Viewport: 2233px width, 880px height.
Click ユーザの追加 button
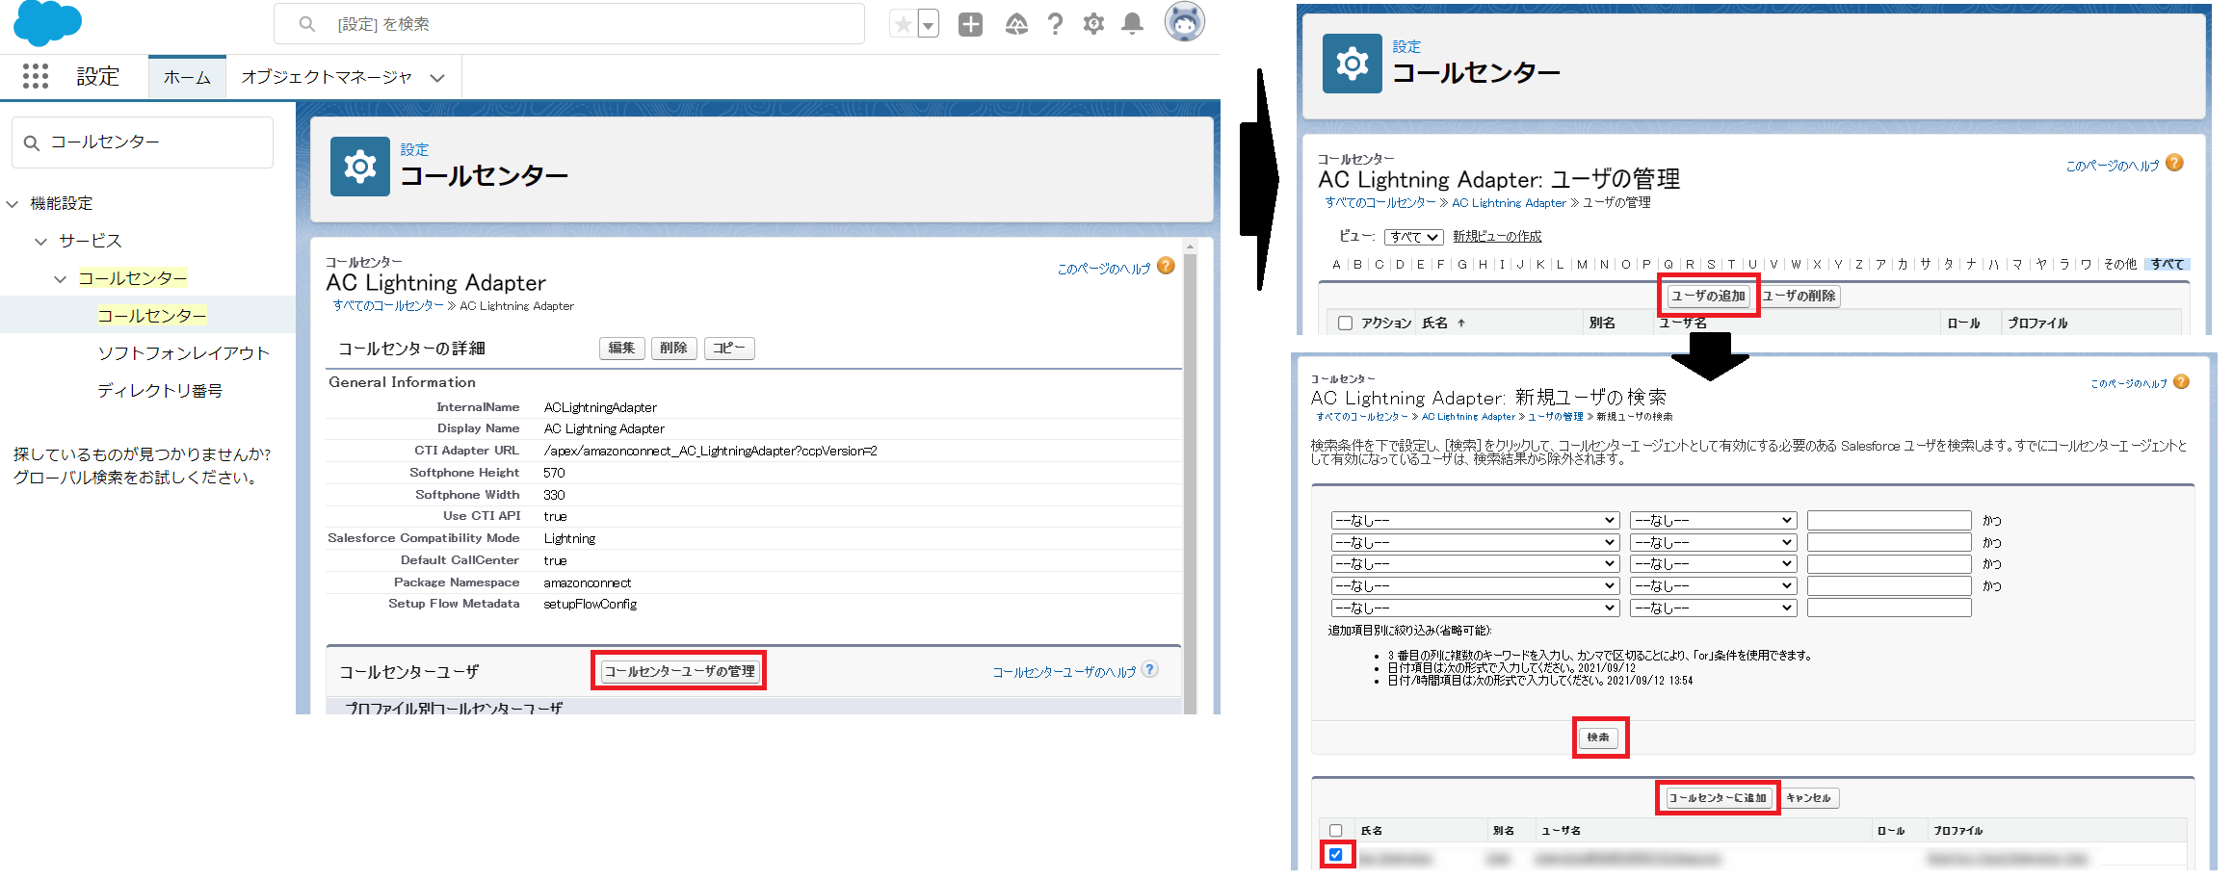[x=1708, y=296]
